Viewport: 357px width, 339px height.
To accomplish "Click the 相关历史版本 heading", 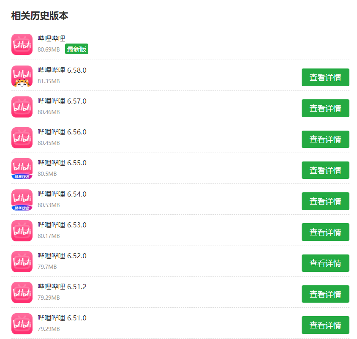I will [40, 16].
